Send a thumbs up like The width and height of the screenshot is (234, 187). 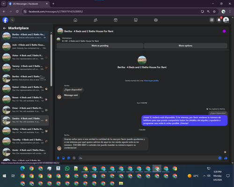(226, 158)
